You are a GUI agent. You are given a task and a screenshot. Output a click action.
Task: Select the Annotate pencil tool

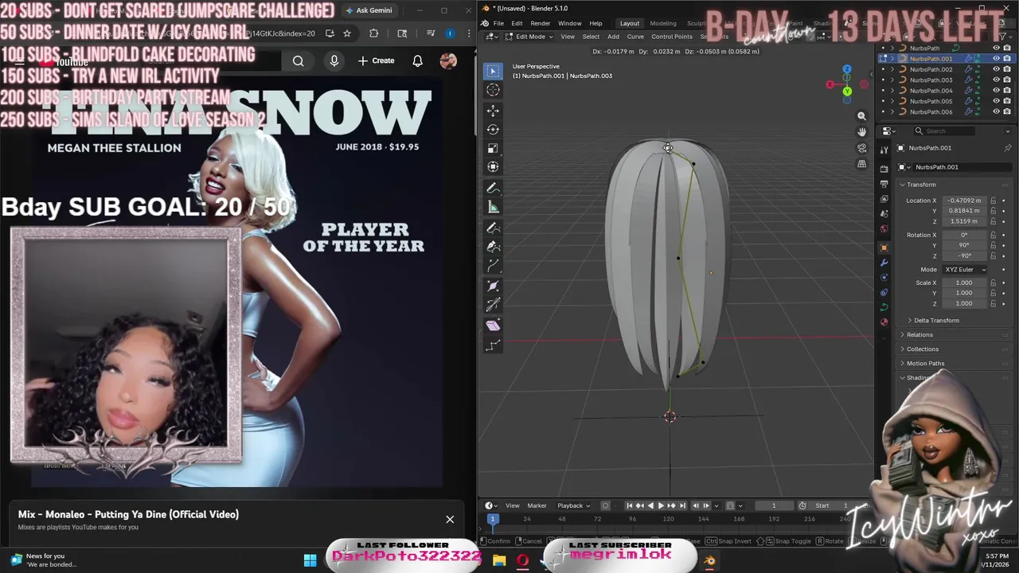point(493,189)
